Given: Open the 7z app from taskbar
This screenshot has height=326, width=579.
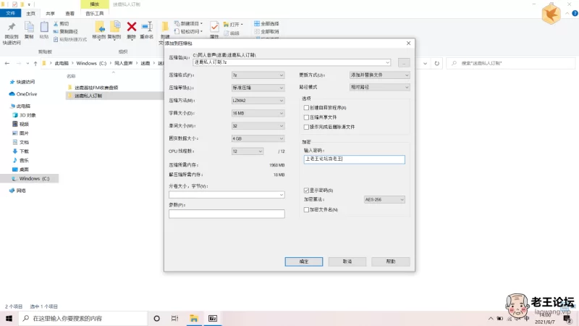Looking at the screenshot, I should pos(213,318).
